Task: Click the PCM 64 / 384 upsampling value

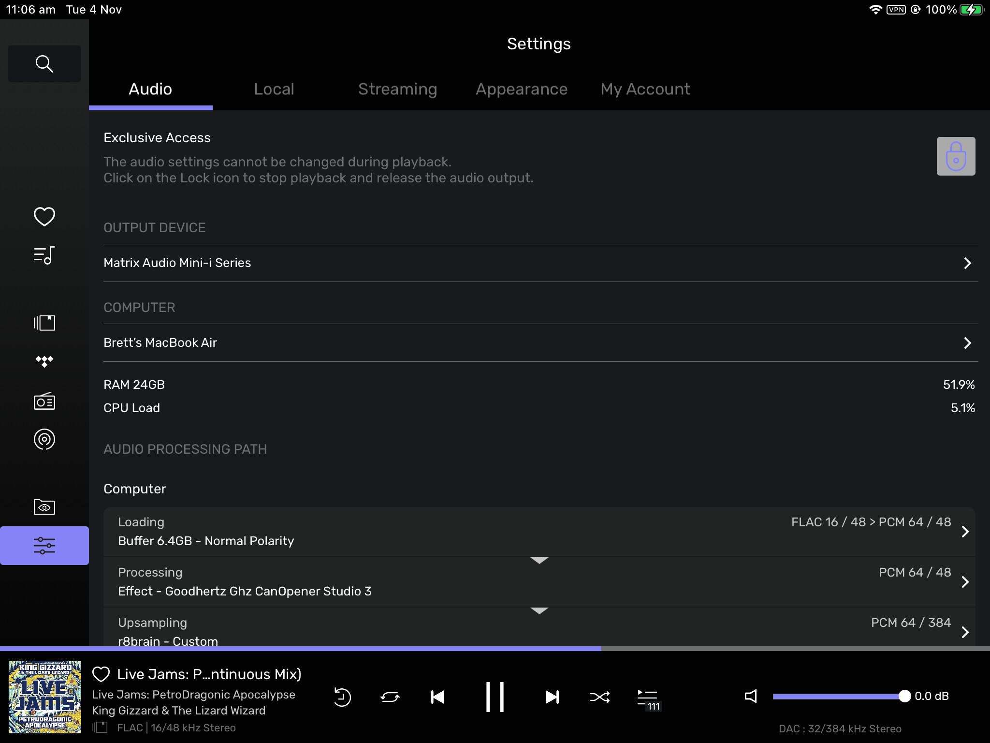Action: 911,623
